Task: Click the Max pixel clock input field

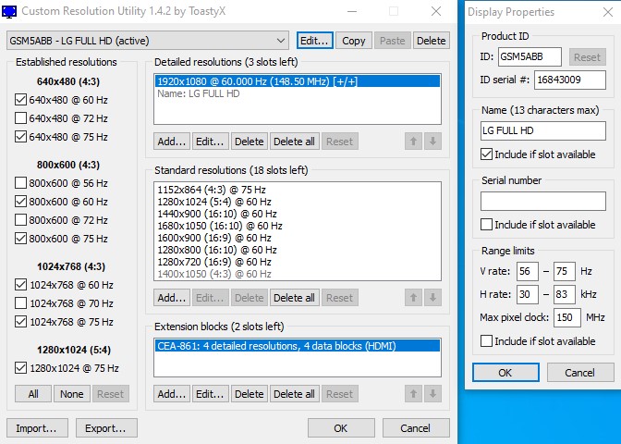Action: (567, 317)
